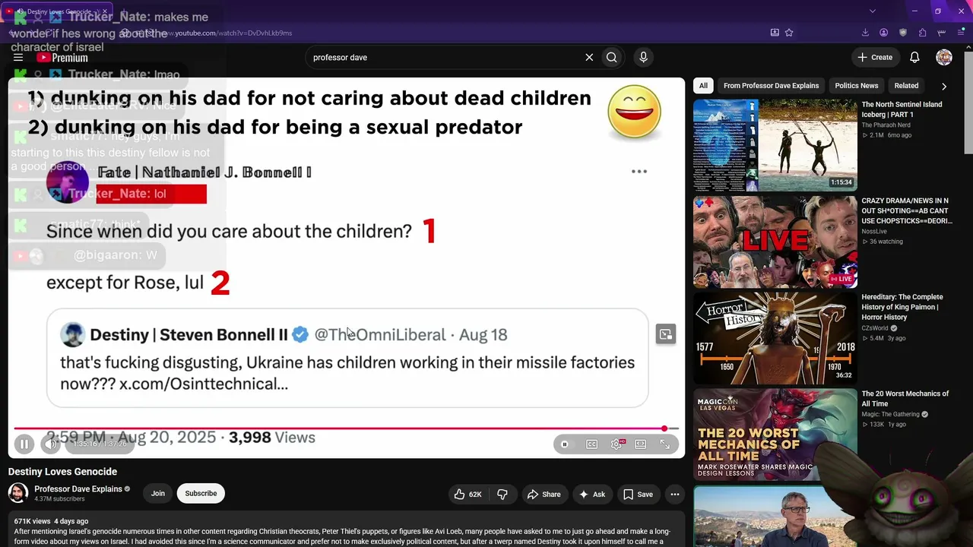973x547 pixels.
Task: Toggle closed captions
Action: point(592,444)
